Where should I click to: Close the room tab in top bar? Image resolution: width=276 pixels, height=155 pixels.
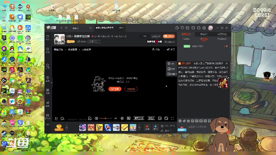[123, 28]
